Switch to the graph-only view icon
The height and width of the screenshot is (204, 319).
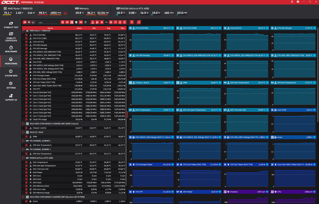(34, 22)
